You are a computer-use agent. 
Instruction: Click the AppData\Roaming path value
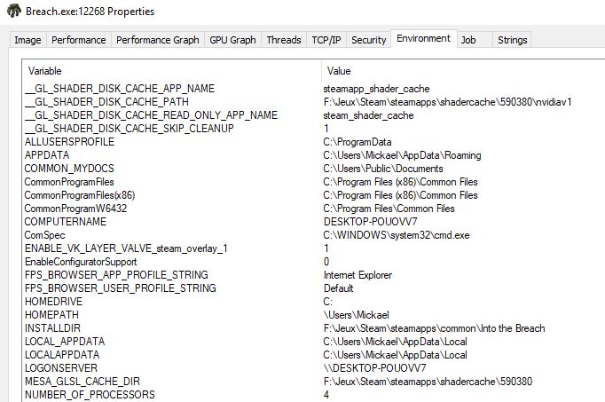point(403,155)
